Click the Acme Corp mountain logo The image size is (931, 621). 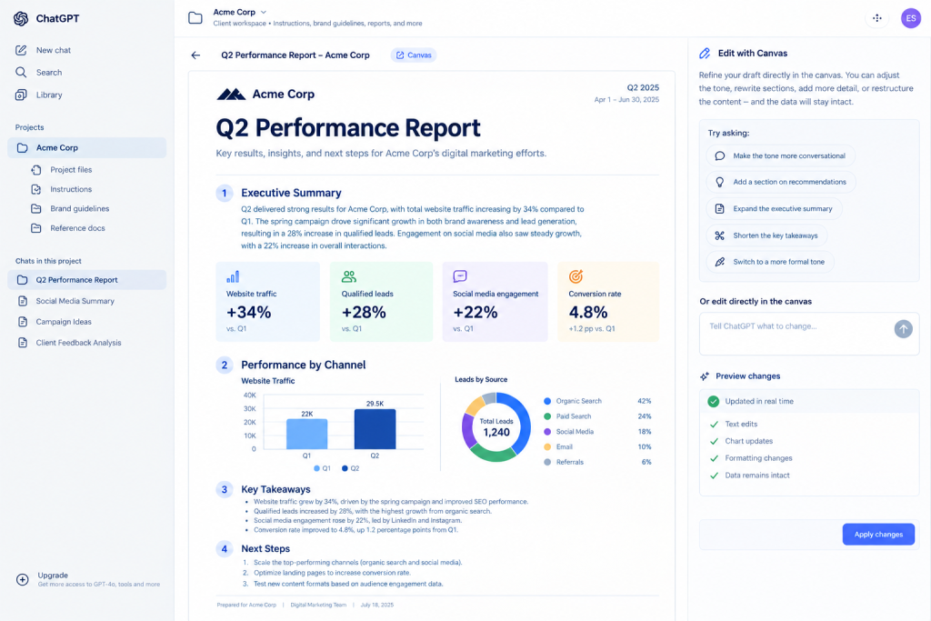click(x=231, y=95)
